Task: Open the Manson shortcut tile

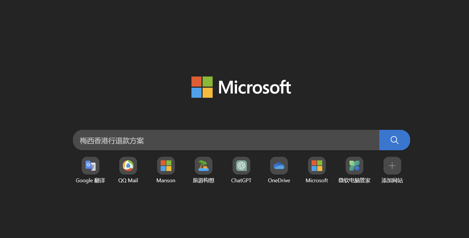Action: coord(166,166)
